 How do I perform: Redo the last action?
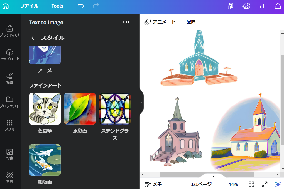click(96, 6)
